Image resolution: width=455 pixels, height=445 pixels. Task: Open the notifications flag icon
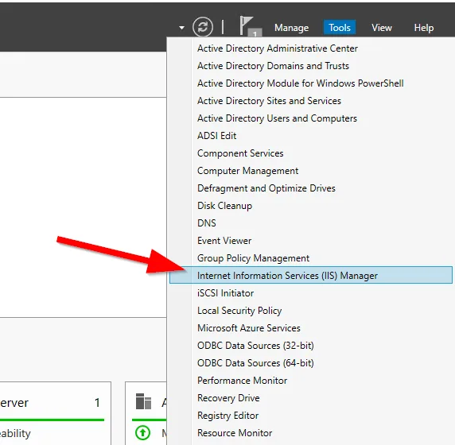(x=250, y=26)
